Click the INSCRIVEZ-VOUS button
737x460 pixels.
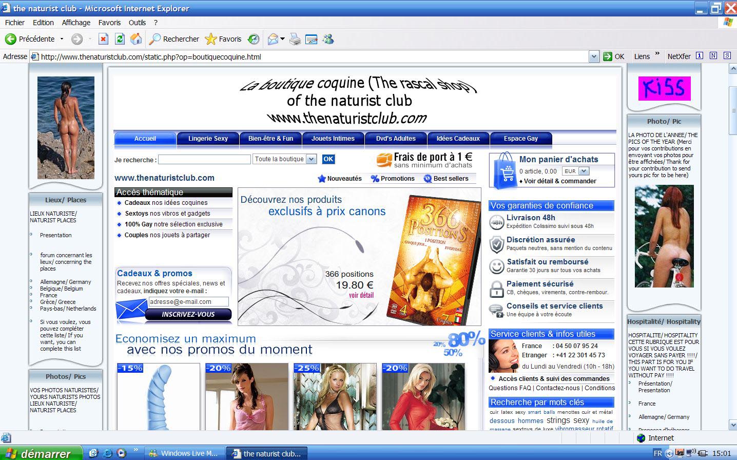pyautogui.click(x=188, y=314)
